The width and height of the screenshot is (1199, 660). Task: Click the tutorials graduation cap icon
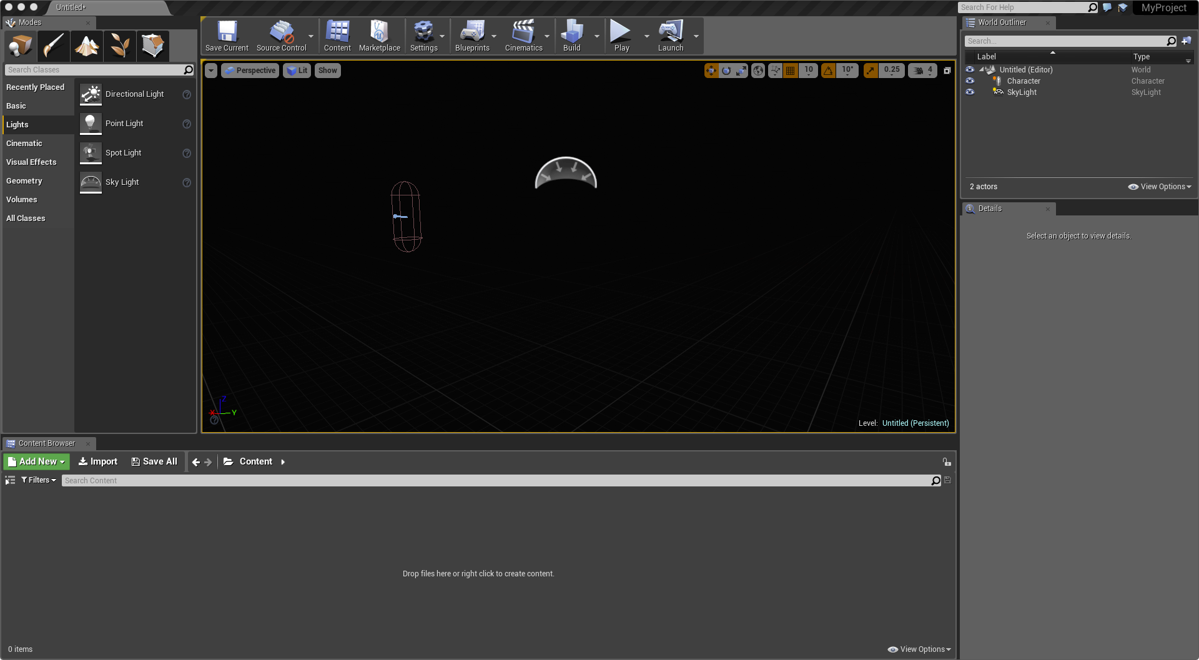(x=1123, y=7)
